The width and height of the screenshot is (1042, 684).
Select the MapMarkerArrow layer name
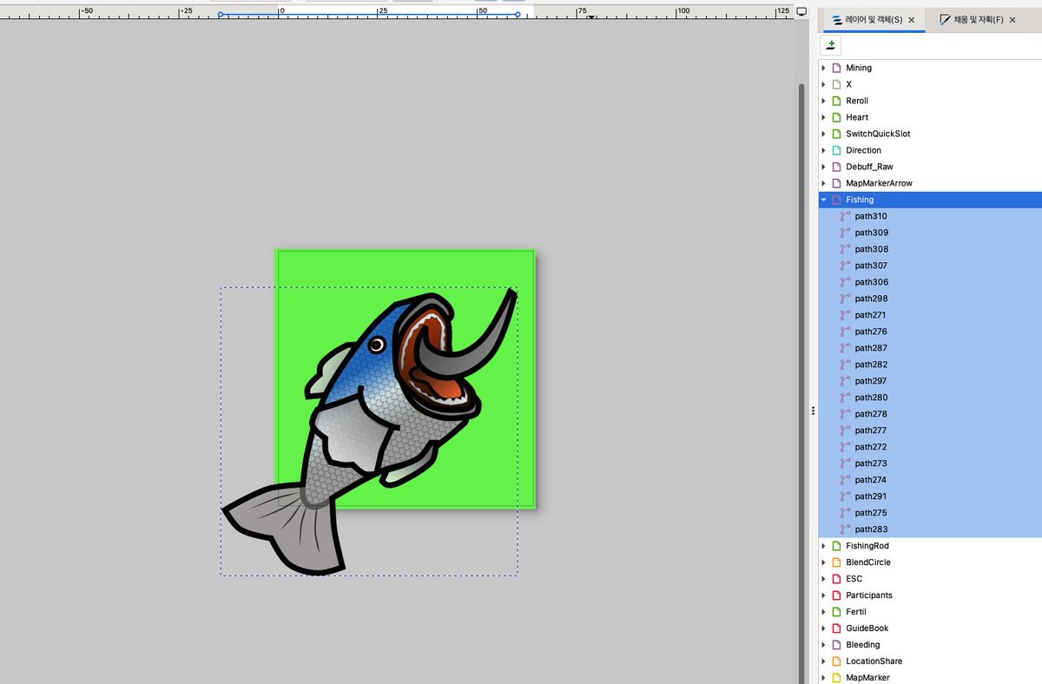tap(879, 183)
